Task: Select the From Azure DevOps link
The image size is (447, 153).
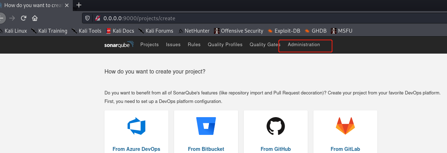Action: (x=136, y=149)
